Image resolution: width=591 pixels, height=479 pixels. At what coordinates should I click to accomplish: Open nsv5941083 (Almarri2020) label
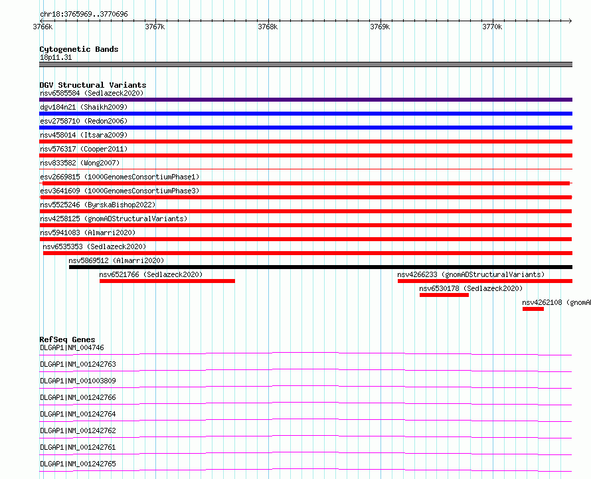[x=88, y=233]
